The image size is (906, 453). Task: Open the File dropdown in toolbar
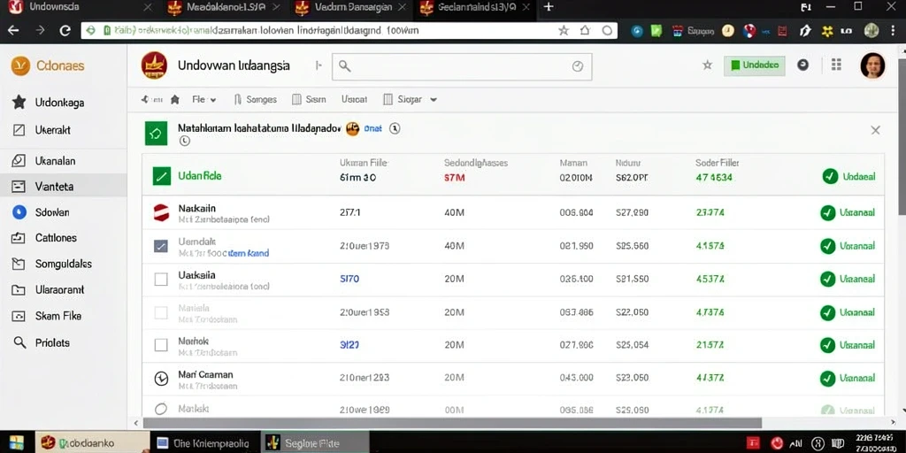204,99
